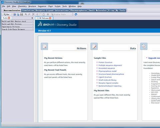Image resolution: width=160 pixels, height=128 pixels.
Task: Click the 'My Recent Tool Panels' heading
Action: click(x=55, y=70)
